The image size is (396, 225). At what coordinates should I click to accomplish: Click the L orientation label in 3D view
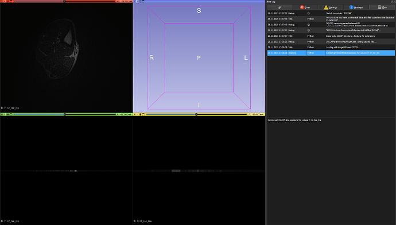246,58
